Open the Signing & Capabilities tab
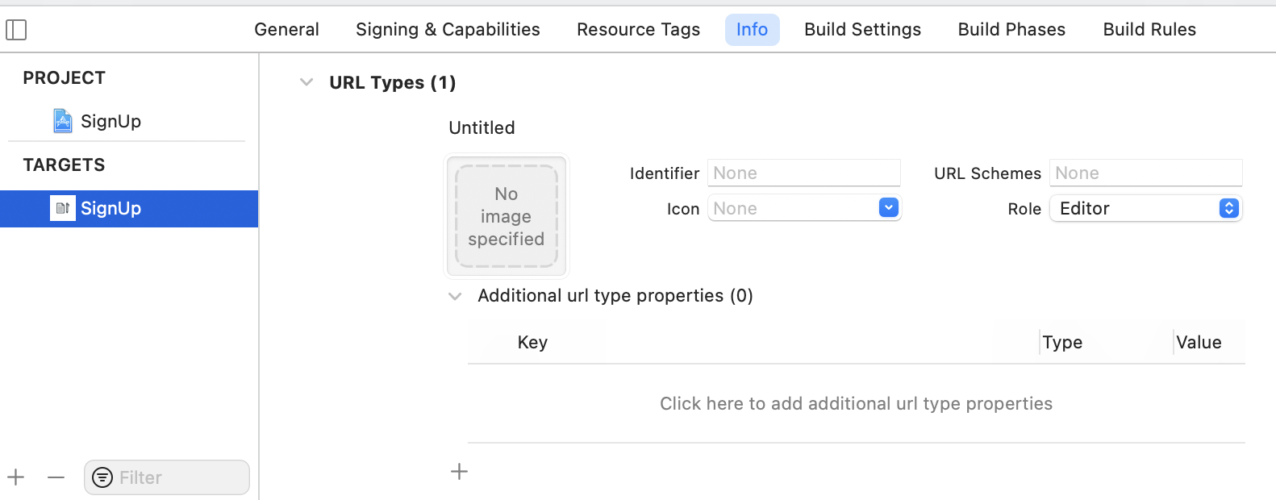1276x500 pixels. pyautogui.click(x=448, y=30)
